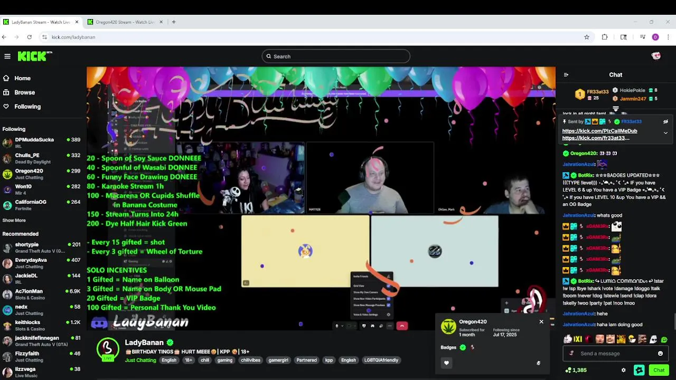Screen dimensions: 676x380
Task: Switch to Oregon420 Stream browser tab
Action: (x=125, y=22)
